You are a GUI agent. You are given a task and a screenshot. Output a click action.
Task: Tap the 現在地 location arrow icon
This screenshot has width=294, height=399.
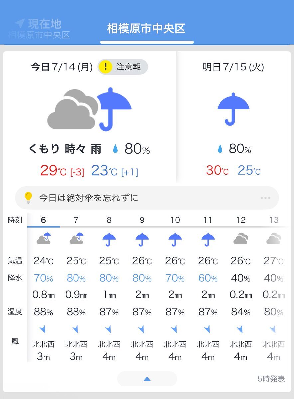tap(20, 24)
